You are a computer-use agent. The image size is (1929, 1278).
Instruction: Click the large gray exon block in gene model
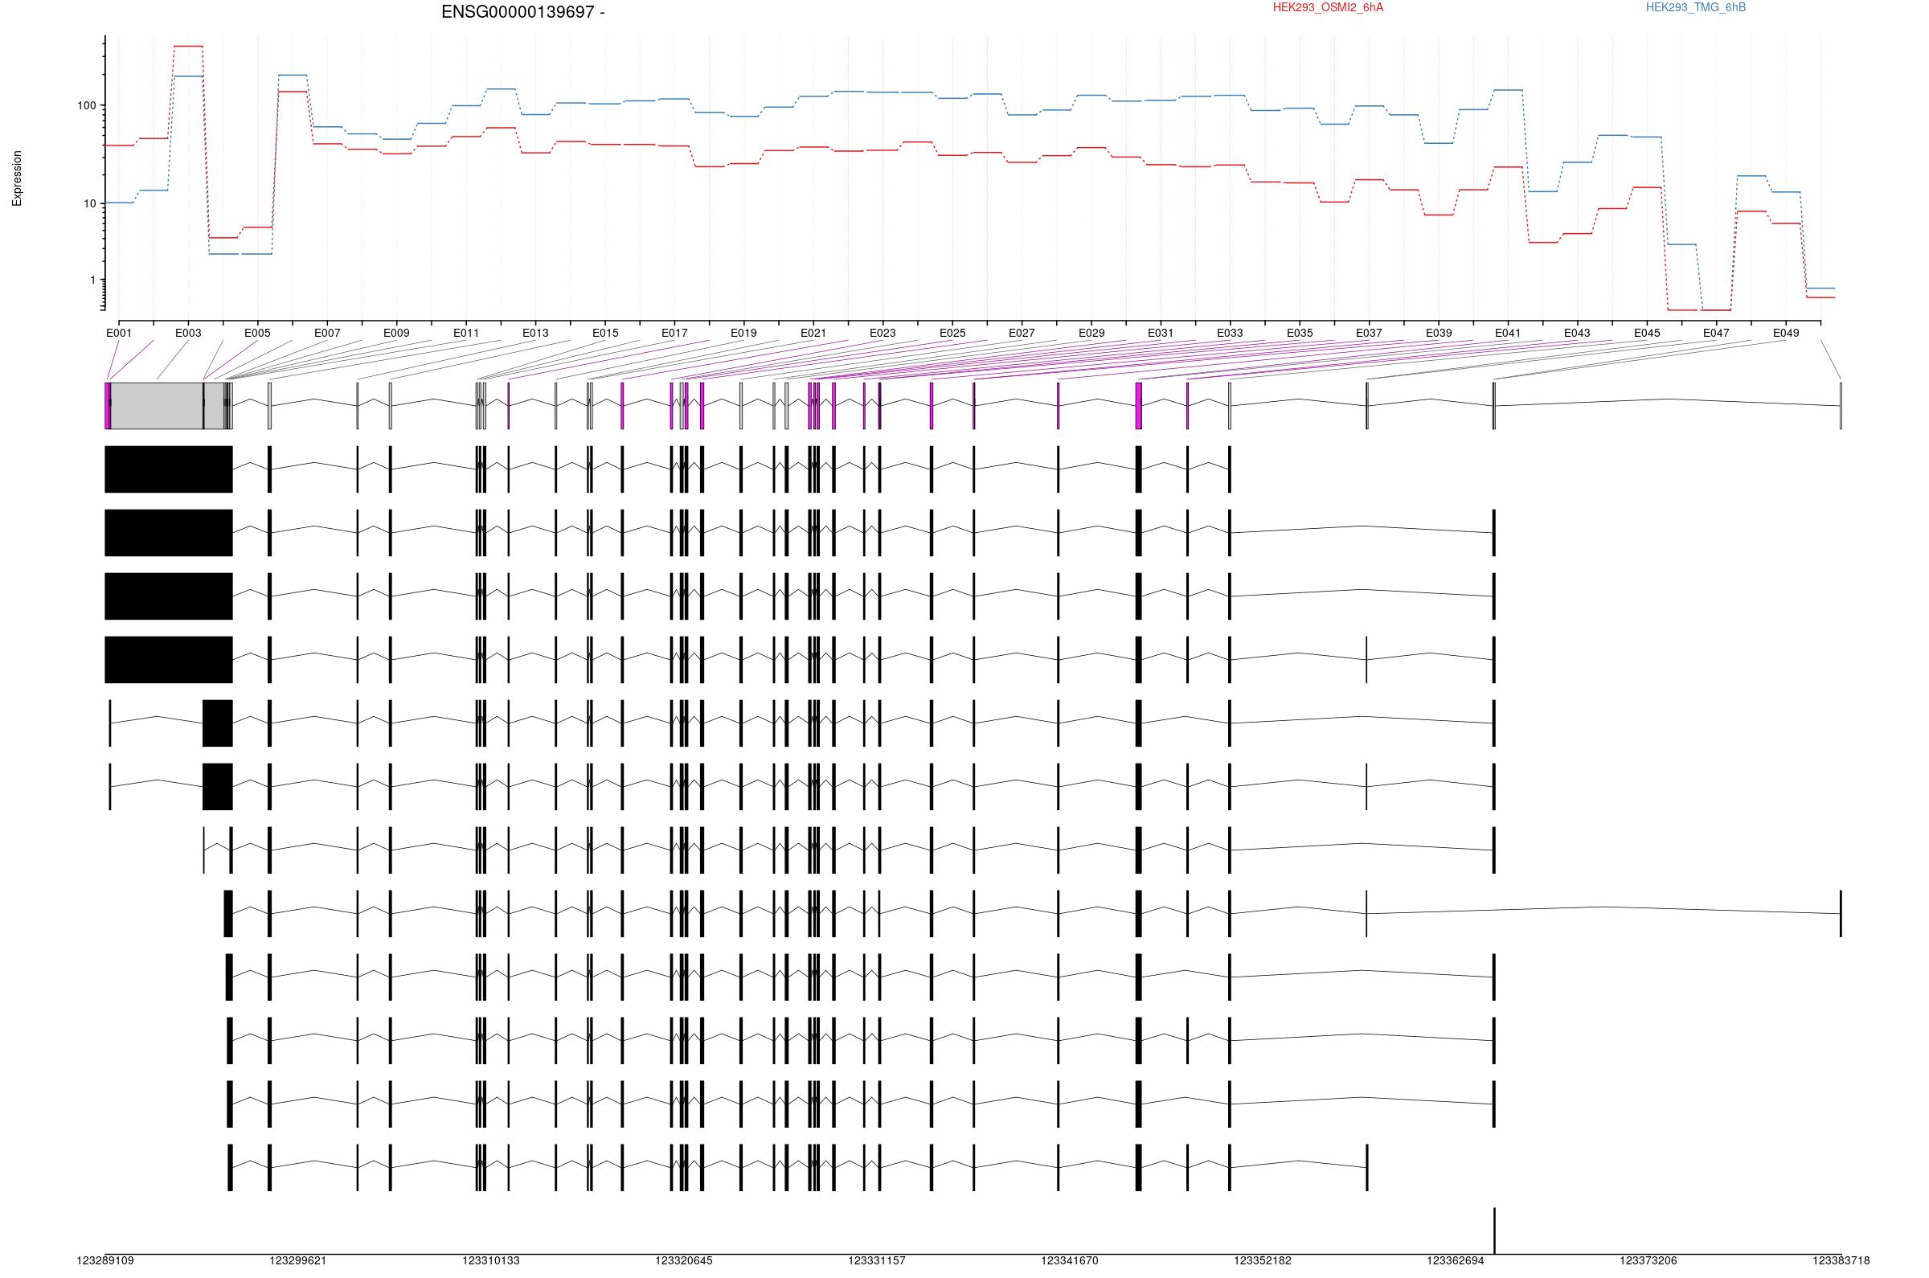157,406
